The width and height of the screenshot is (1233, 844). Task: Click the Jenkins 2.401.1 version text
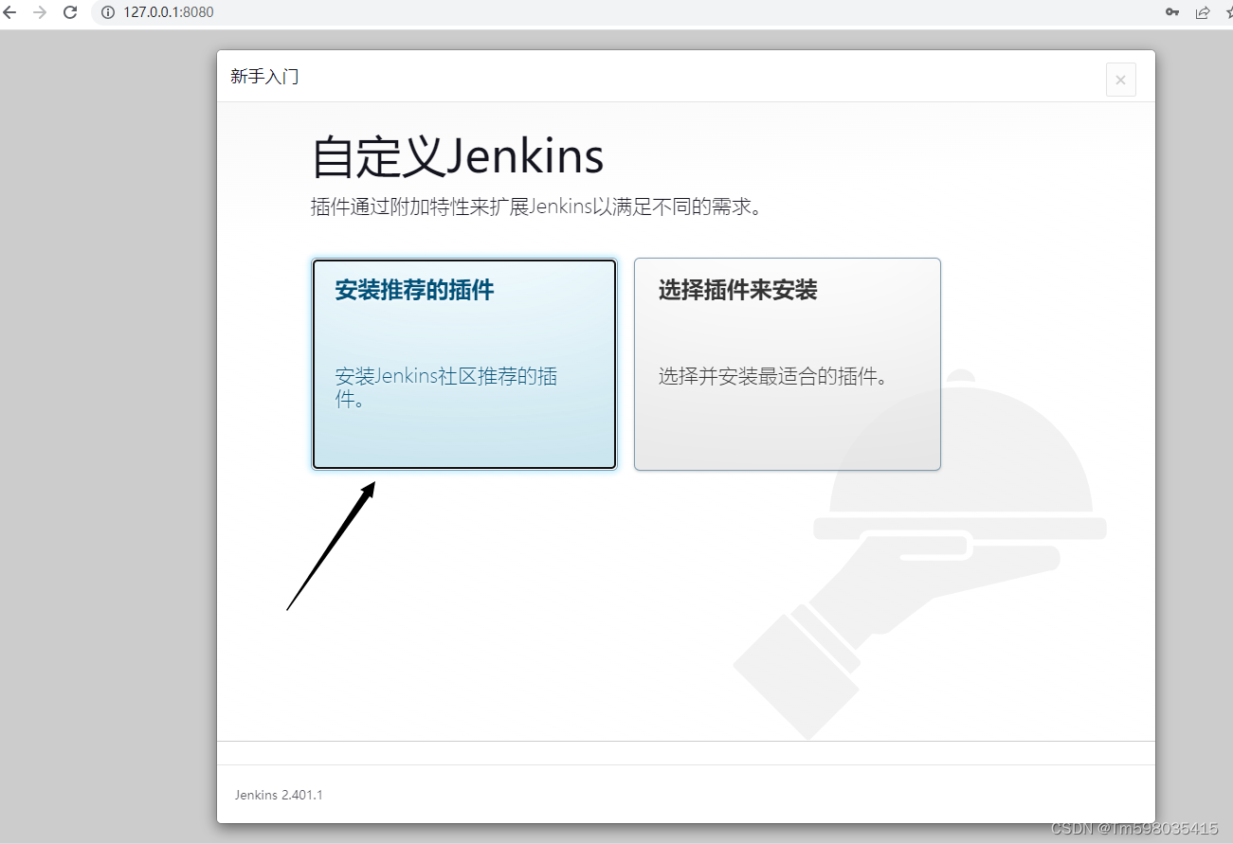click(x=279, y=795)
